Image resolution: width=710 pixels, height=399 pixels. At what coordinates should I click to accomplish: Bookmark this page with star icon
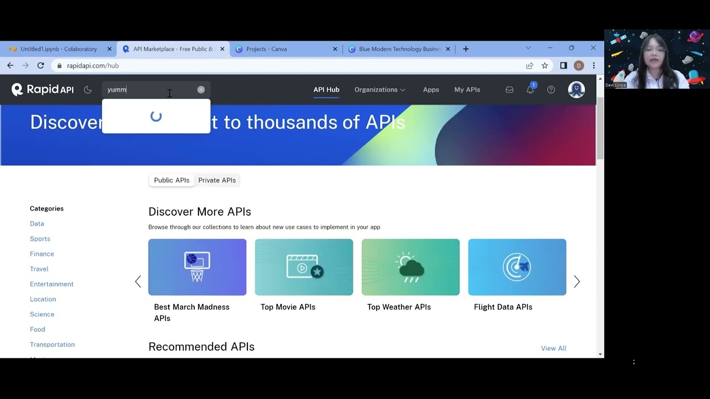coord(545,65)
